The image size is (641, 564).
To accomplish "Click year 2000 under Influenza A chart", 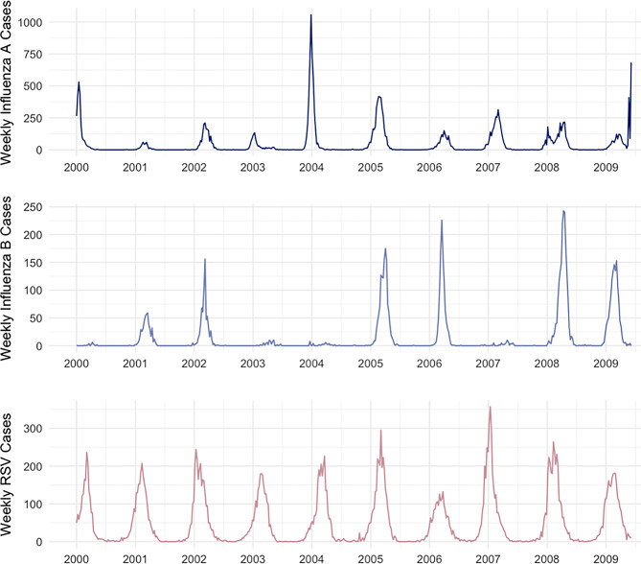I will [x=77, y=168].
